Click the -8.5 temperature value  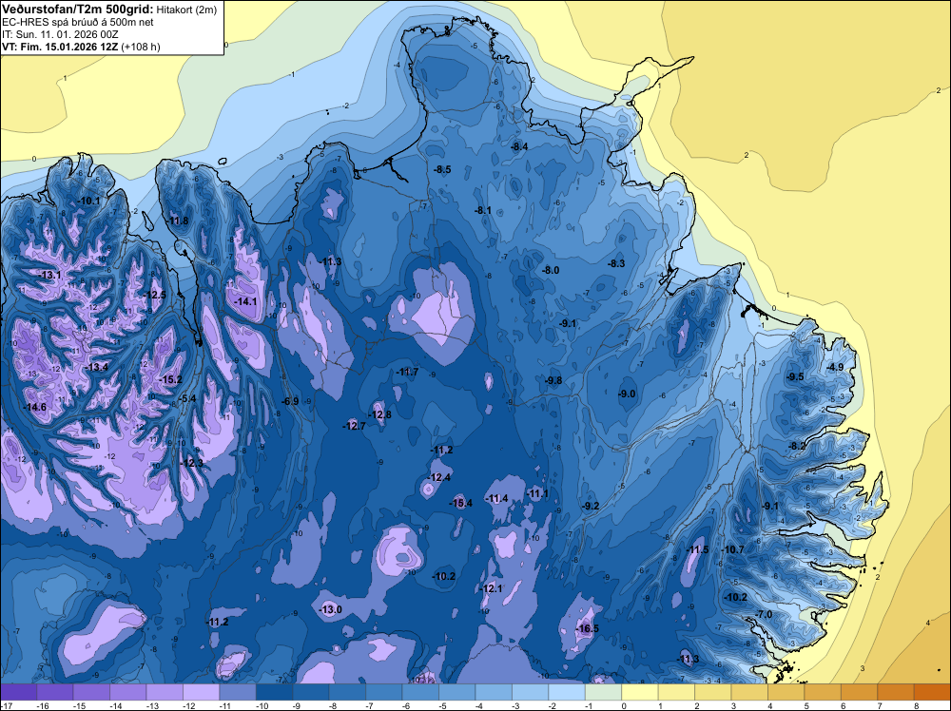(442, 169)
